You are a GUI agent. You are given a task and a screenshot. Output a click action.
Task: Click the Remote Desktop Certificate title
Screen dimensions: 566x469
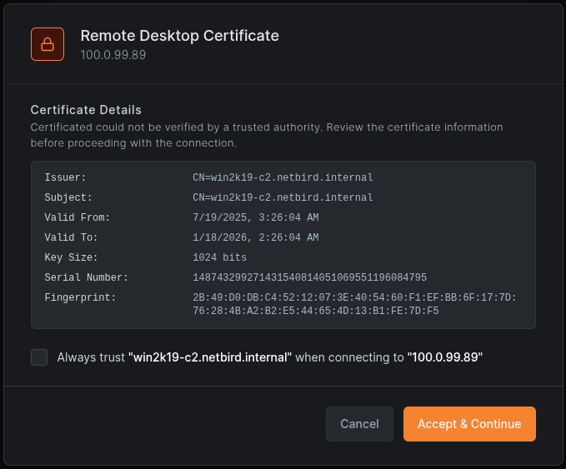tap(179, 36)
